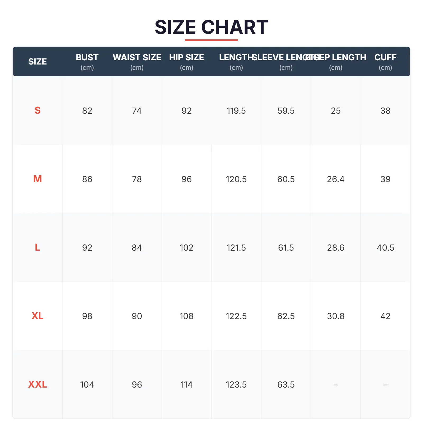Image resolution: width=423 pixels, height=423 pixels.
Task: Select the S size row label
Action: pos(38,111)
